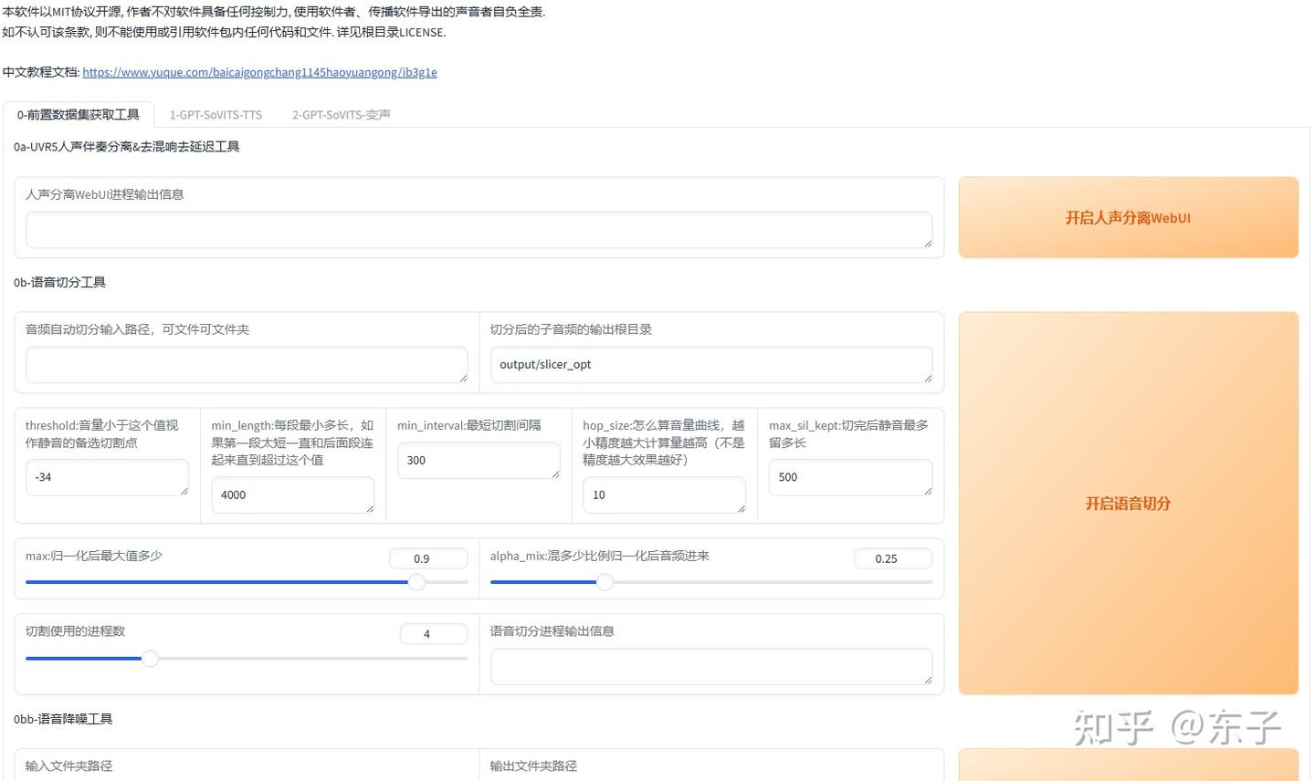Click the alpha_mix numeric box showing 0.25
Viewport: 1315px width, 781px height.
pyautogui.click(x=892, y=557)
